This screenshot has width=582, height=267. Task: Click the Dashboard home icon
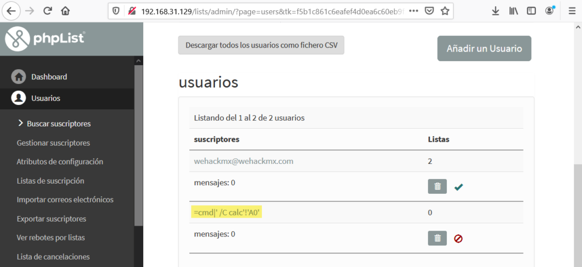[x=18, y=77]
